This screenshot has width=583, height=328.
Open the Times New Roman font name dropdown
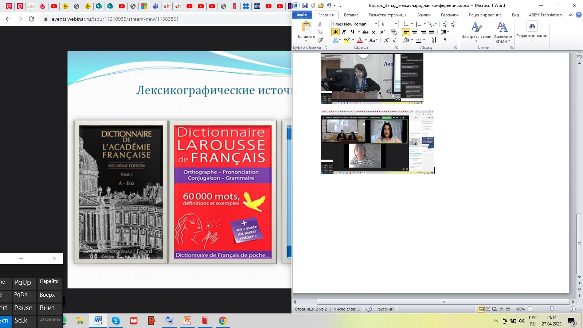376,24
